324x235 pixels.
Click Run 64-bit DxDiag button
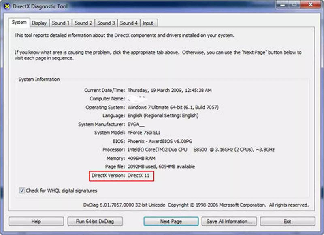point(95,221)
